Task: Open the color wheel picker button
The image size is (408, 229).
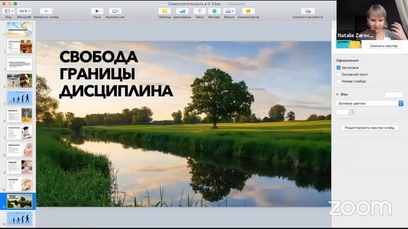Action: 352,112
